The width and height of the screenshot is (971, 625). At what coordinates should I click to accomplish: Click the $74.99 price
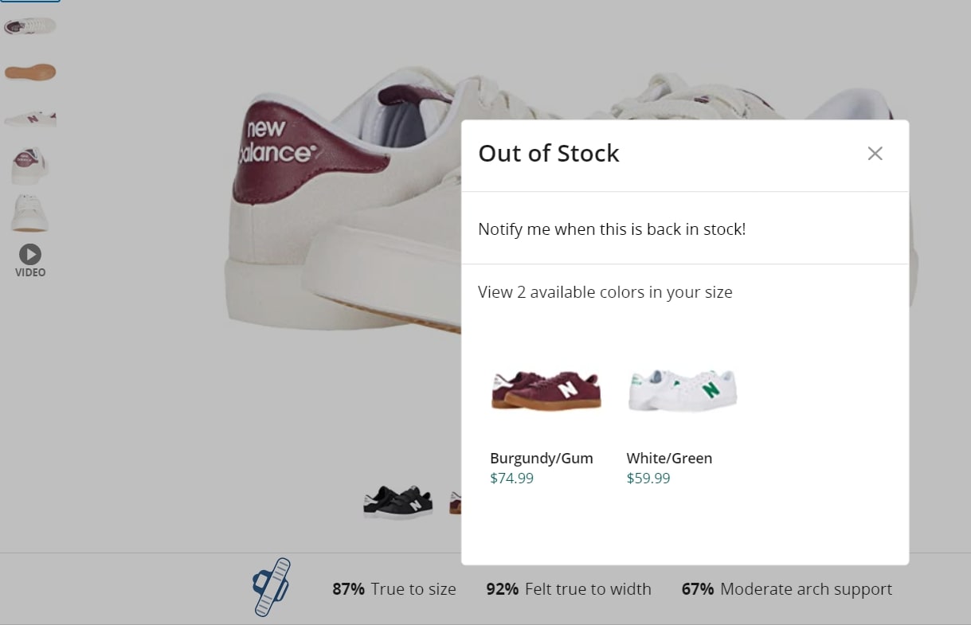click(511, 479)
